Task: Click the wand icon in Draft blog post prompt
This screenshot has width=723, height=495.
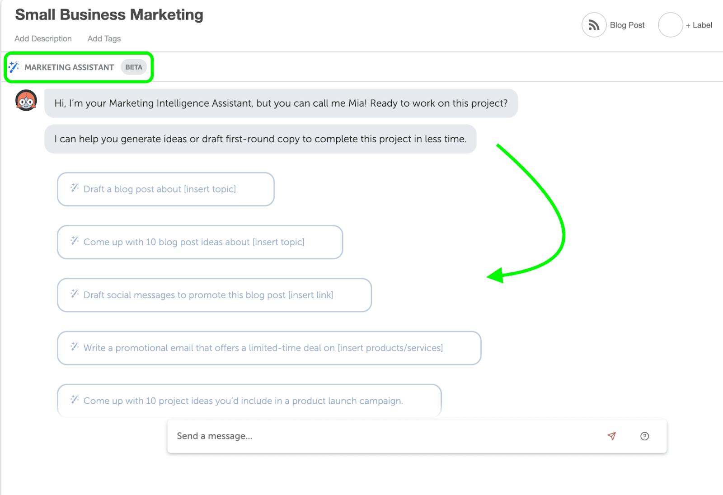Action: [75, 188]
